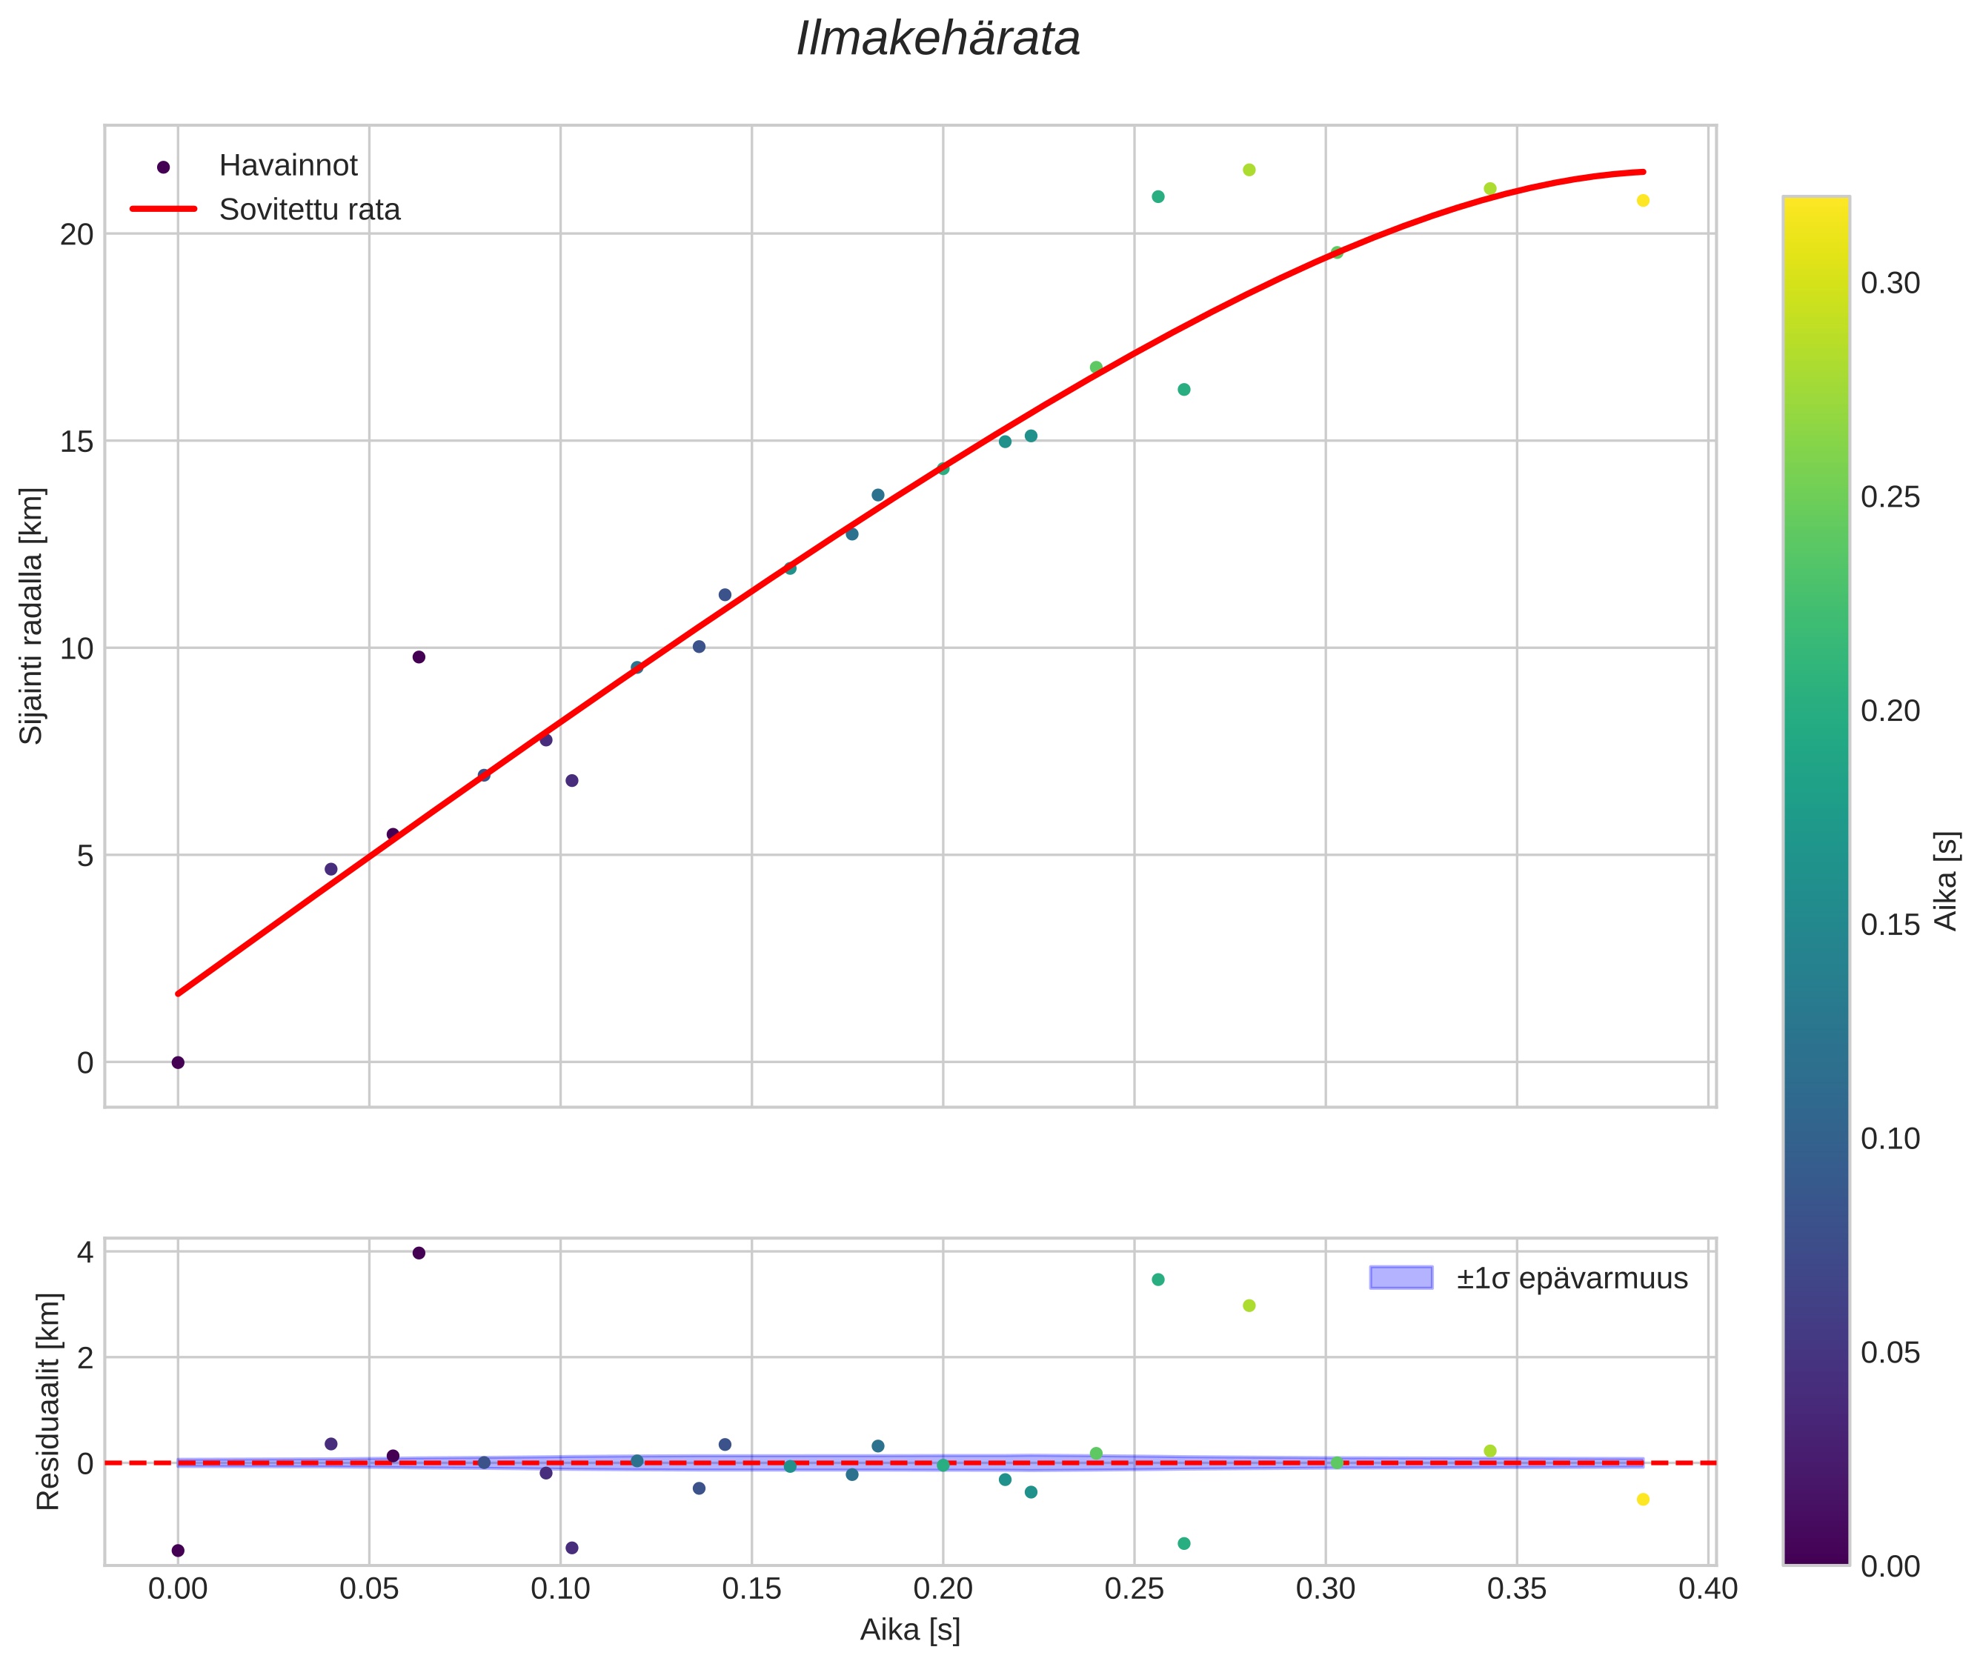Screen dimensions: 1980x1664
Task: Click the yellow residual point near 0.38 s
Action: click(x=1642, y=1499)
